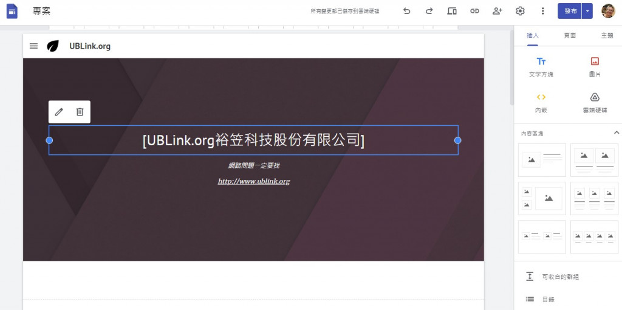This screenshot has width=622, height=310.
Task: Open the site hamburger navigation menu
Action: (34, 46)
